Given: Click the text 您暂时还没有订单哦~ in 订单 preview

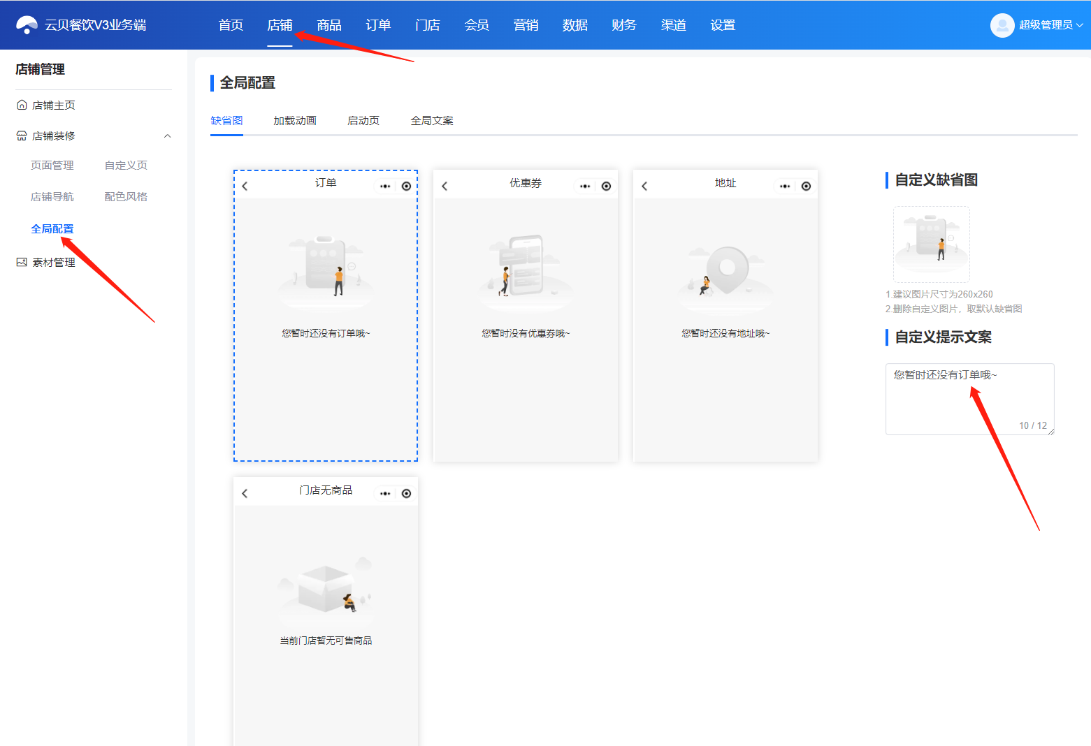Looking at the screenshot, I should (326, 333).
